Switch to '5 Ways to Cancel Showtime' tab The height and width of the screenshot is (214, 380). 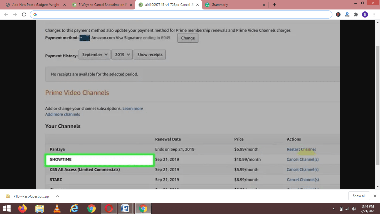coord(102,5)
